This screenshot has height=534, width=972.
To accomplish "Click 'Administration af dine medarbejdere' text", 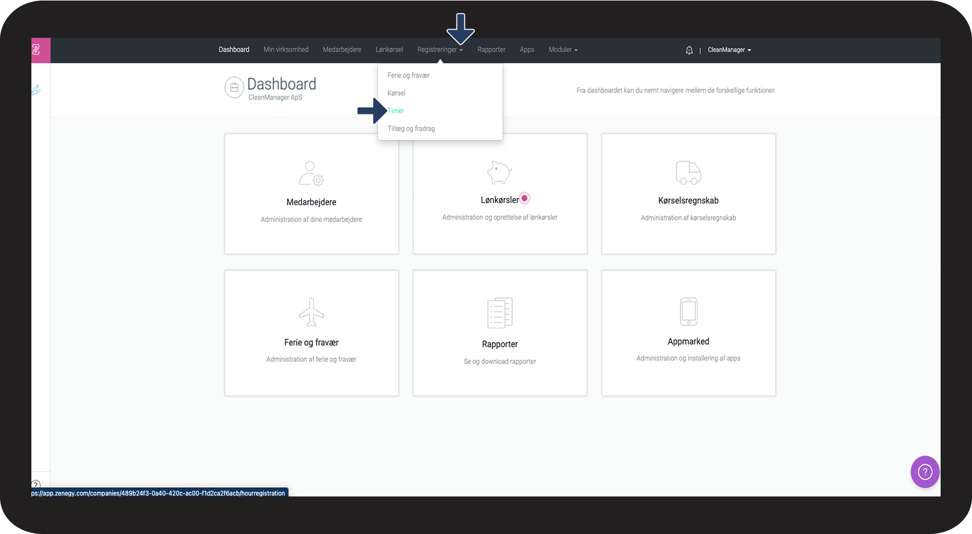I will tap(311, 219).
